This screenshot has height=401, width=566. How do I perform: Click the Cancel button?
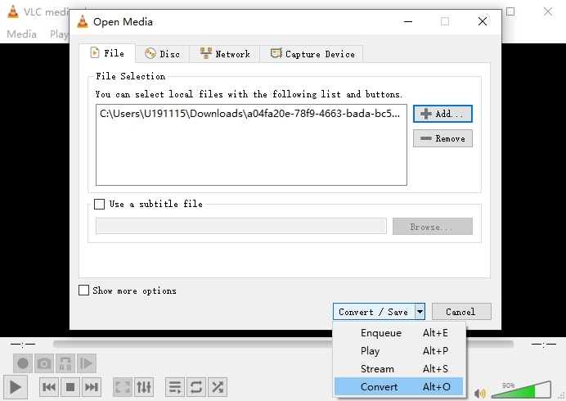(461, 312)
